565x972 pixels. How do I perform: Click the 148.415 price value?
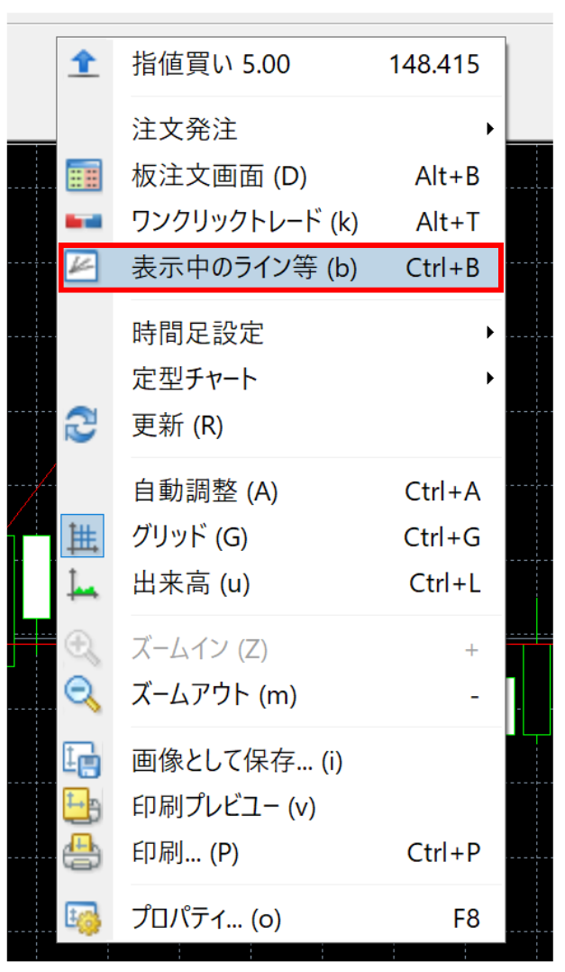tap(434, 65)
